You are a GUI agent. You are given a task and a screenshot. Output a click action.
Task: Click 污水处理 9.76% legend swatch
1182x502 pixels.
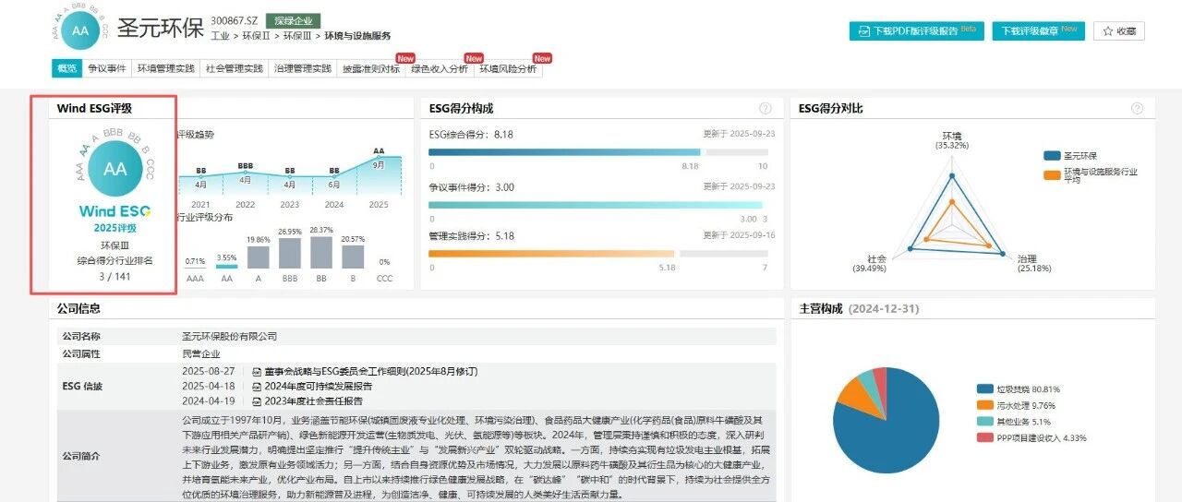pos(984,405)
